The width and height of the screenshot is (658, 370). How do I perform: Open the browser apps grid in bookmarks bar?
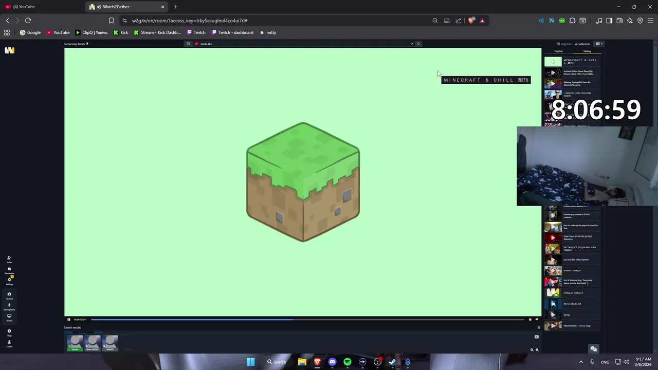pyautogui.click(x=7, y=32)
